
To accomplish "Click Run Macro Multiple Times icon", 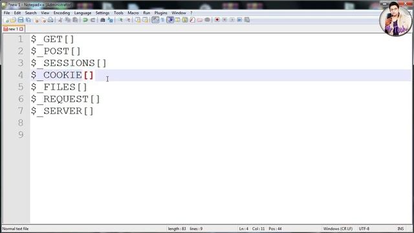I will [x=239, y=20].
